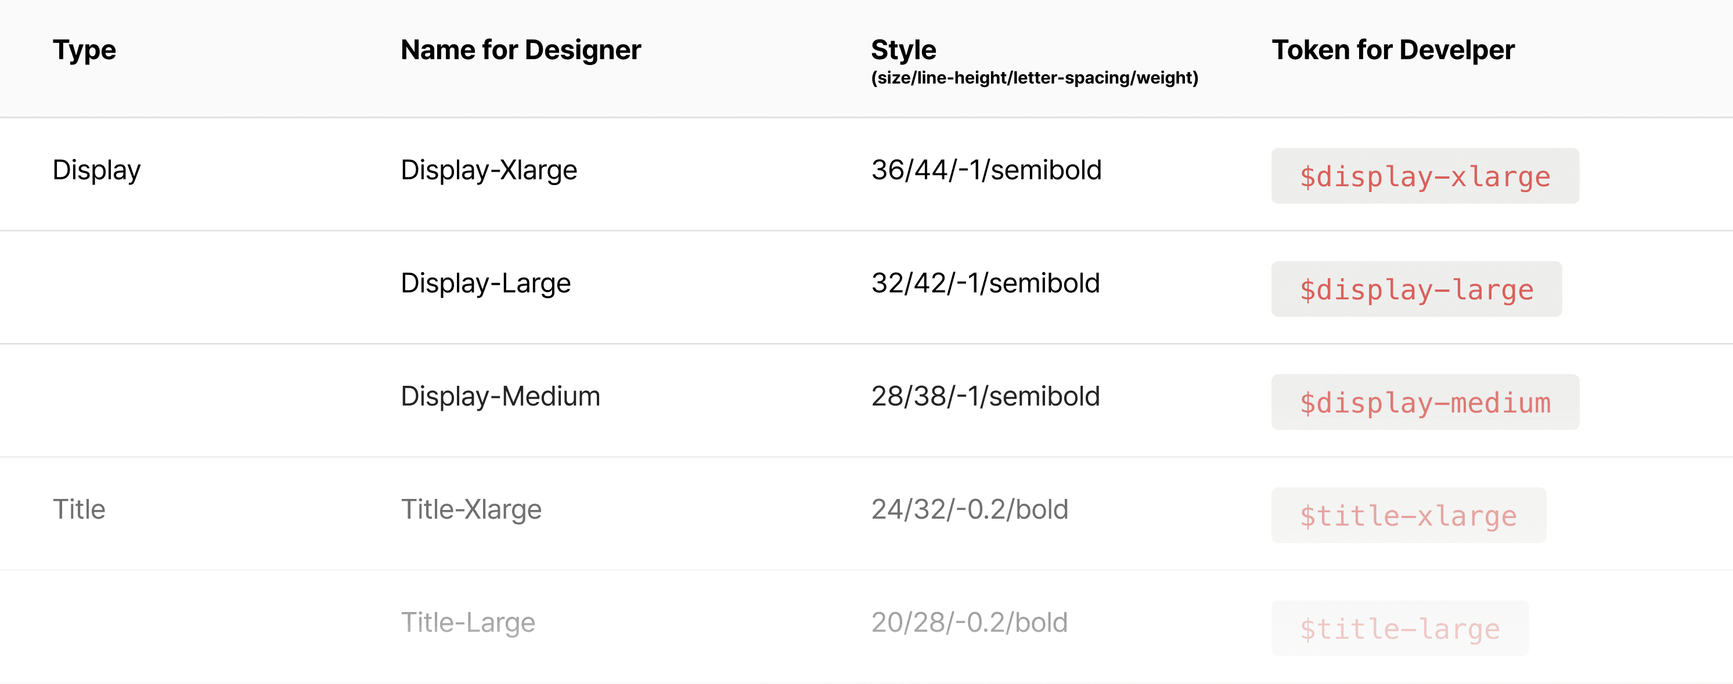Click the $display-large token chip
The height and width of the screenshot is (684, 1733).
pyautogui.click(x=1416, y=289)
